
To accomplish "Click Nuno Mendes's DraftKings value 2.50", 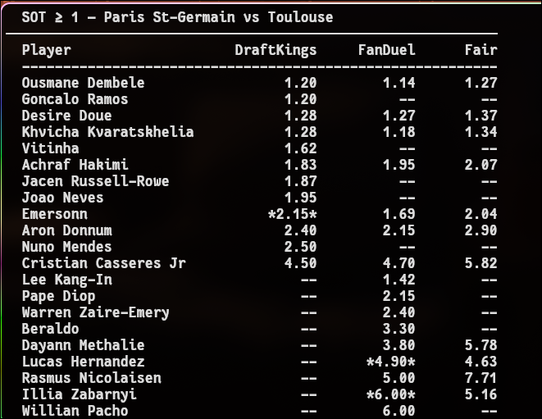I will (300, 247).
